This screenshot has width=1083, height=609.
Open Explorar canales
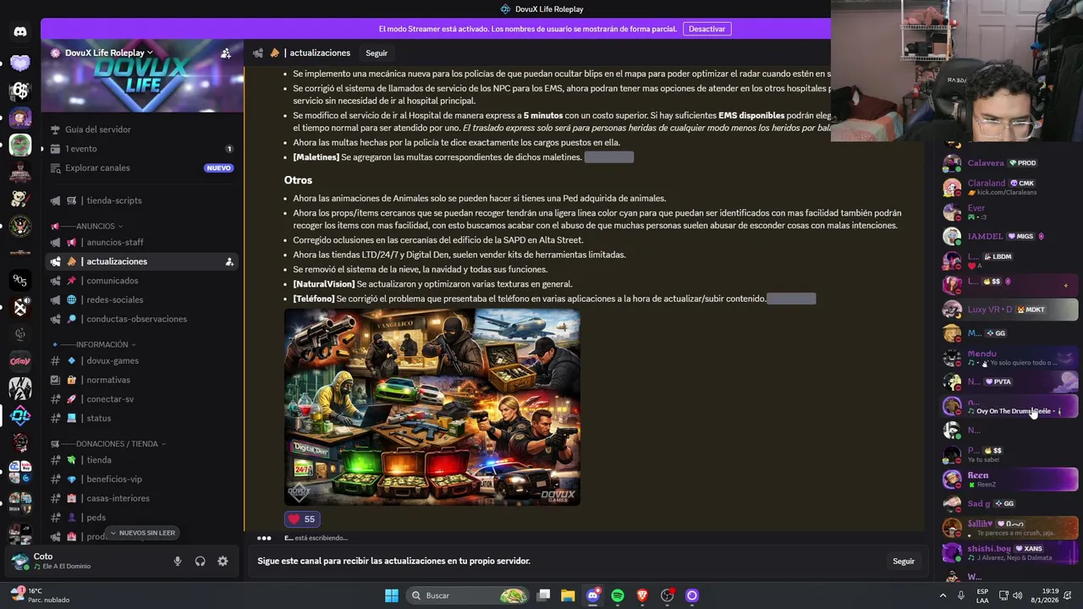142,167
